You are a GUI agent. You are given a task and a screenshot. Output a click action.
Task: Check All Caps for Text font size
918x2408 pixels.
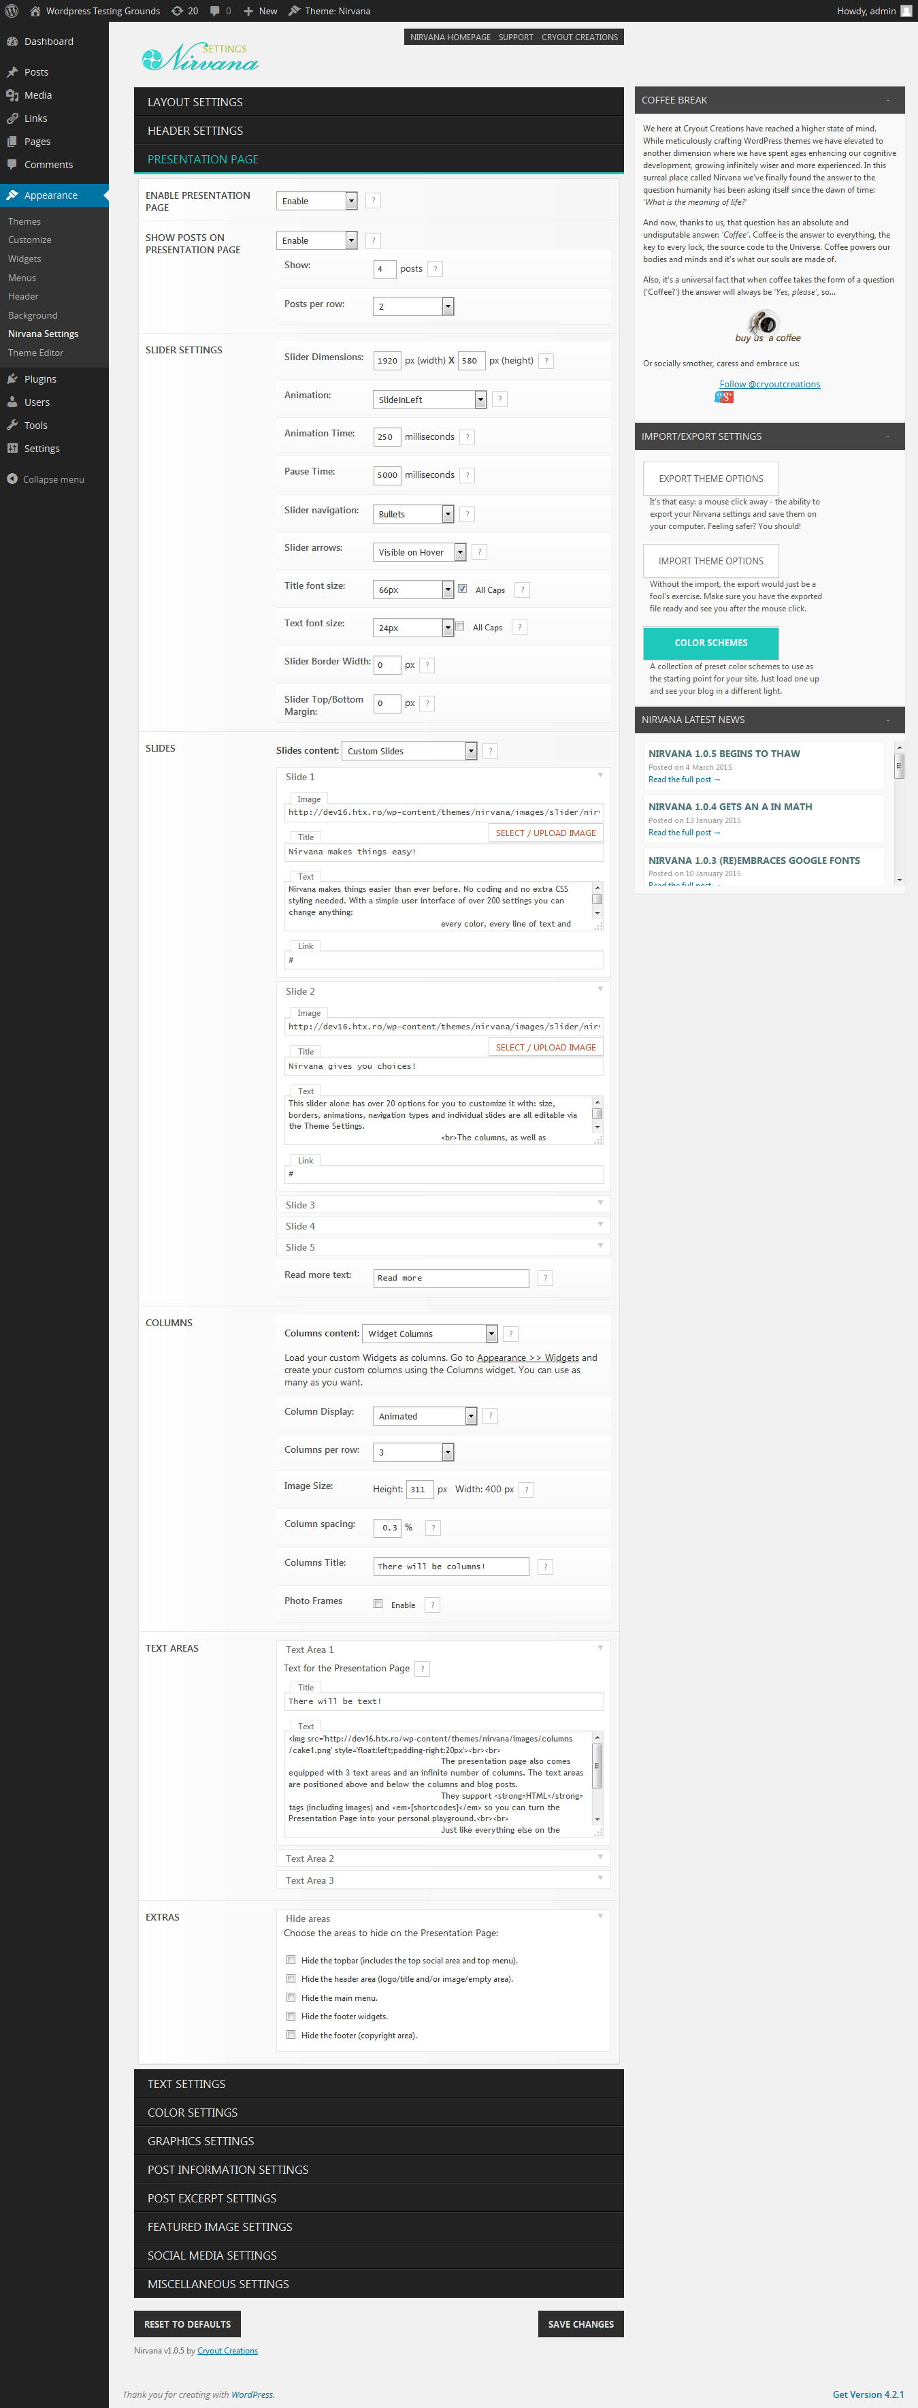460,626
